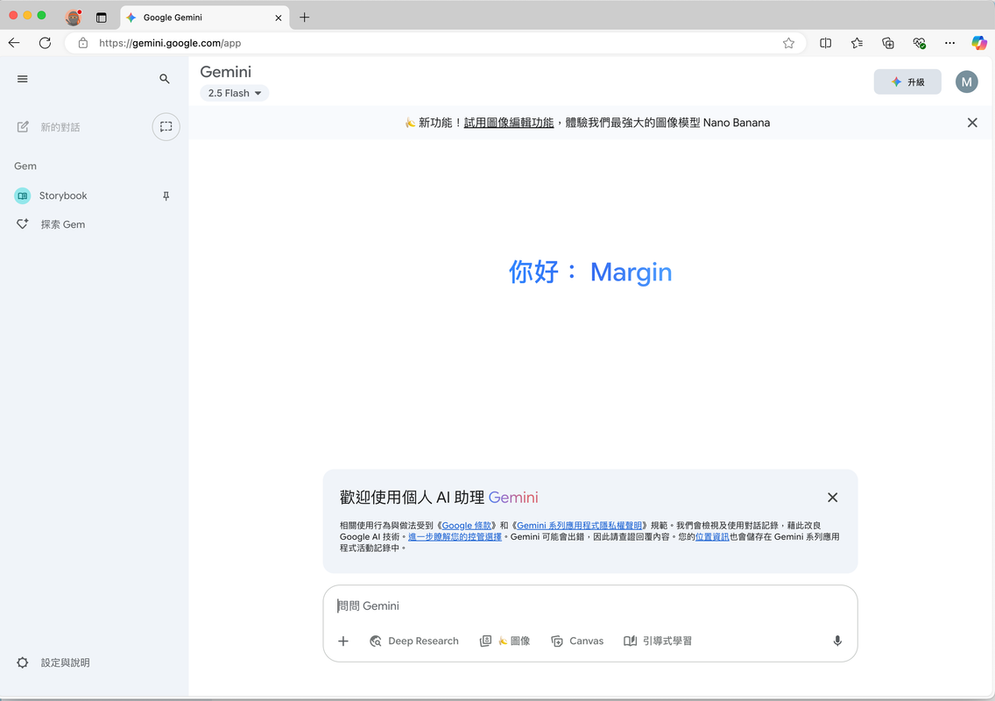Open the sidebar search icon
The width and height of the screenshot is (995, 701).
click(165, 79)
